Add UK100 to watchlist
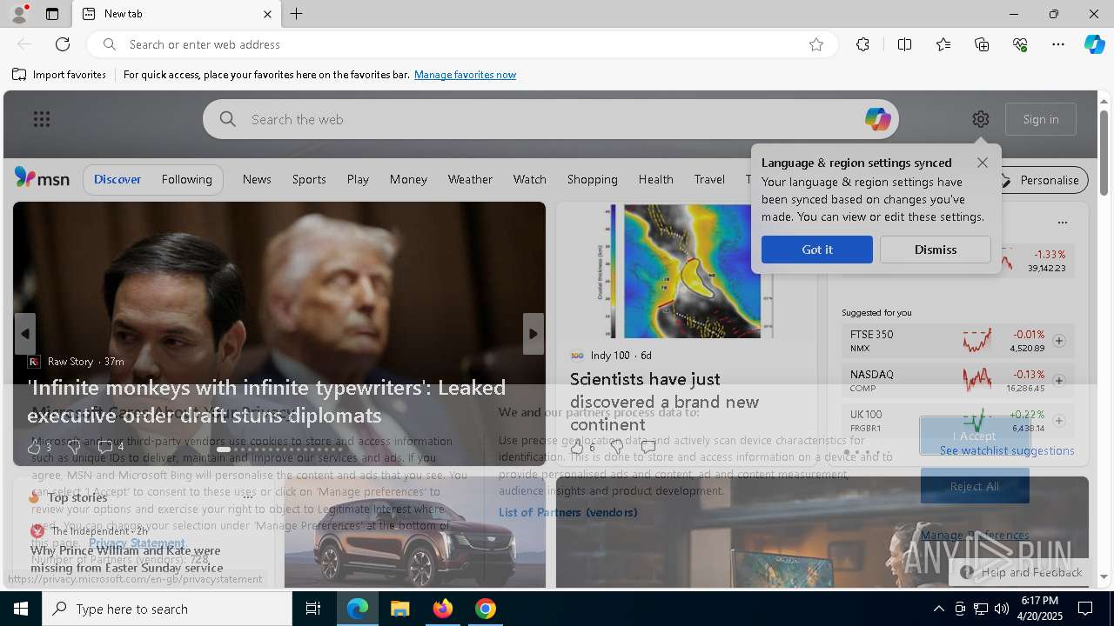This screenshot has height=626, width=1114. tap(1059, 421)
